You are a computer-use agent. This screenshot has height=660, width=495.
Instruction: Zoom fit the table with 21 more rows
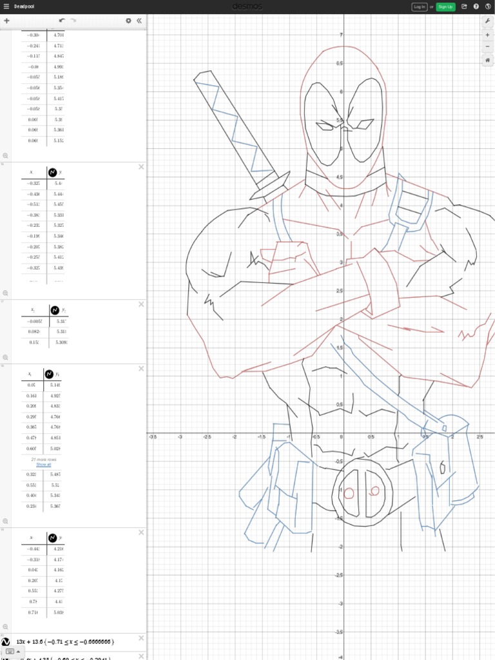pyautogui.click(x=5, y=521)
